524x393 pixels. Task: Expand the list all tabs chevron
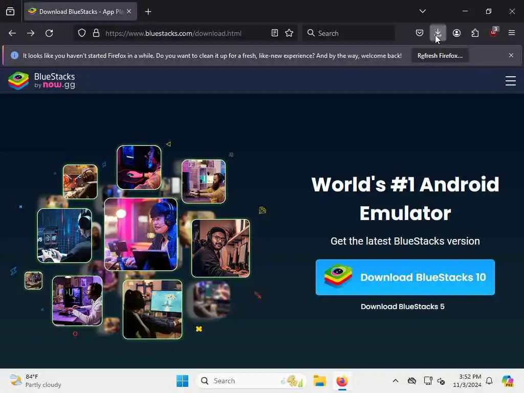tap(422, 11)
